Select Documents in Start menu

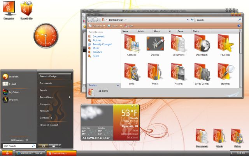click(x=46, y=83)
